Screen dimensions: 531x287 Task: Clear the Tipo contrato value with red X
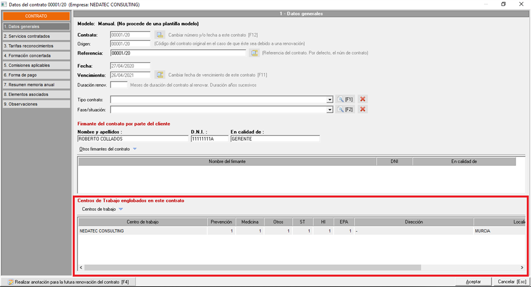363,99
